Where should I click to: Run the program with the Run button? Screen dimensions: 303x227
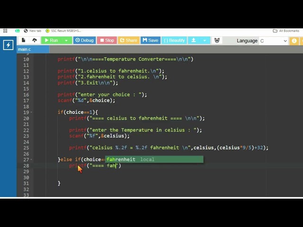click(x=52, y=40)
